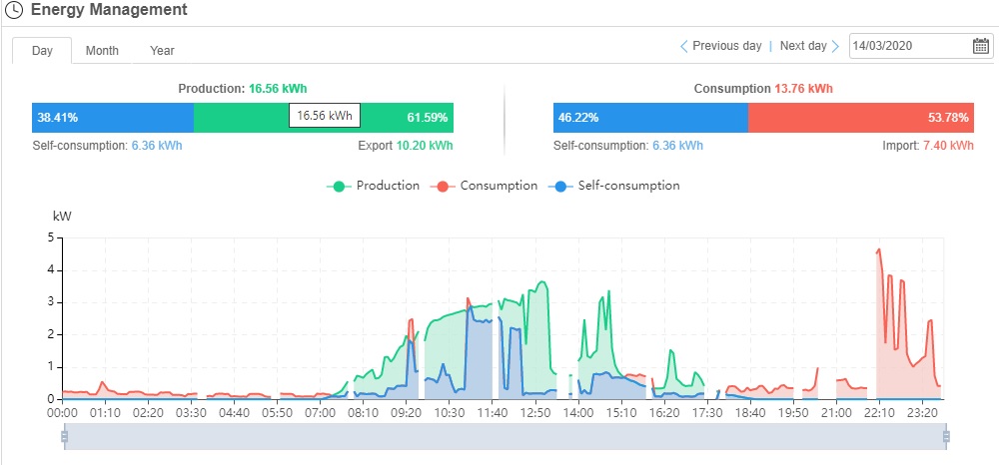Click the 12:50 time axis label

[535, 412]
